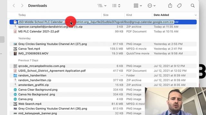This screenshot has width=206, height=115.
Task: Click the presenter webcam video overlay
Action: click(x=175, y=101)
